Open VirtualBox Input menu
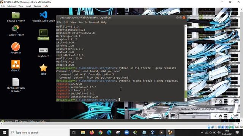Viewport: 243px width, 136px height. pos(28,6)
